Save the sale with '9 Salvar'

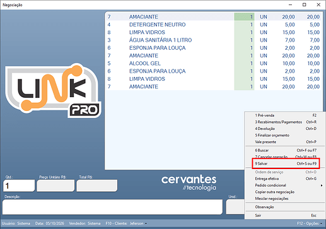pos(286,163)
